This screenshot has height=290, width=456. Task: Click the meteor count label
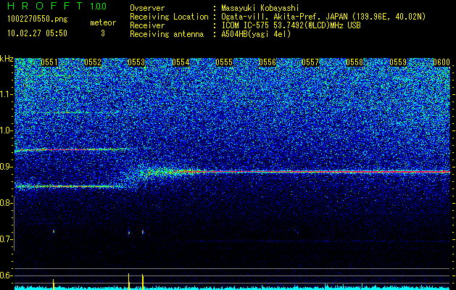[x=103, y=22]
